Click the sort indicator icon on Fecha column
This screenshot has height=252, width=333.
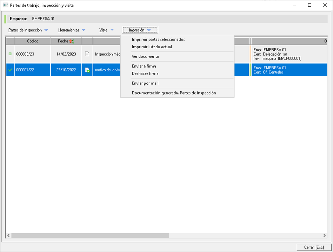tap(71, 41)
